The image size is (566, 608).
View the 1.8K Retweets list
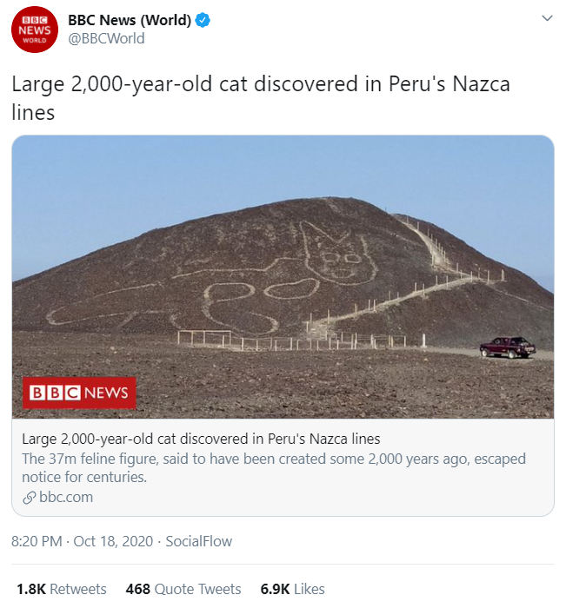click(x=61, y=589)
